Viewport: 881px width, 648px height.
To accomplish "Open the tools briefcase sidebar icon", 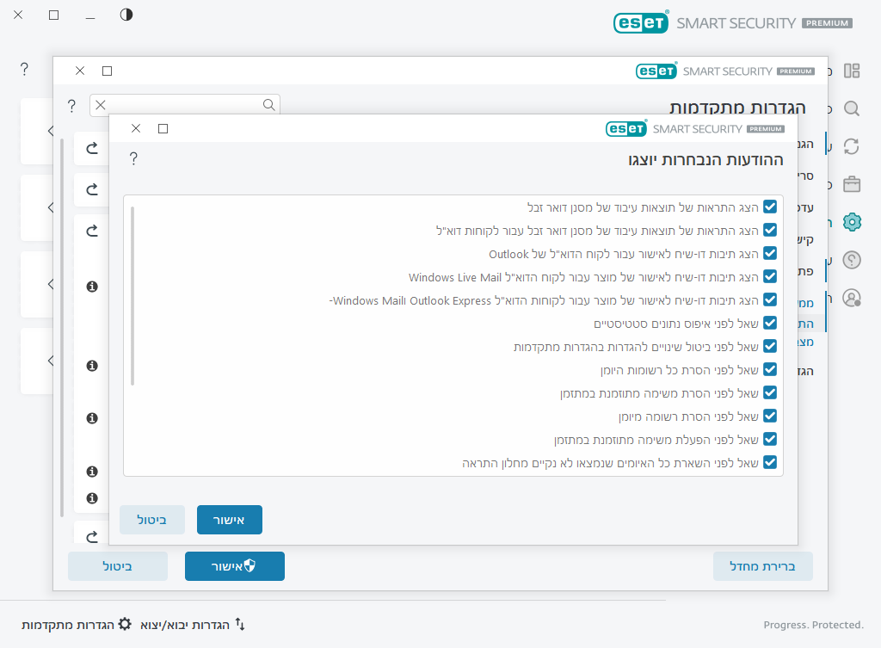I will pyautogui.click(x=852, y=184).
